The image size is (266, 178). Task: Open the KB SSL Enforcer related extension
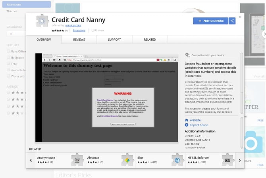[210, 160]
